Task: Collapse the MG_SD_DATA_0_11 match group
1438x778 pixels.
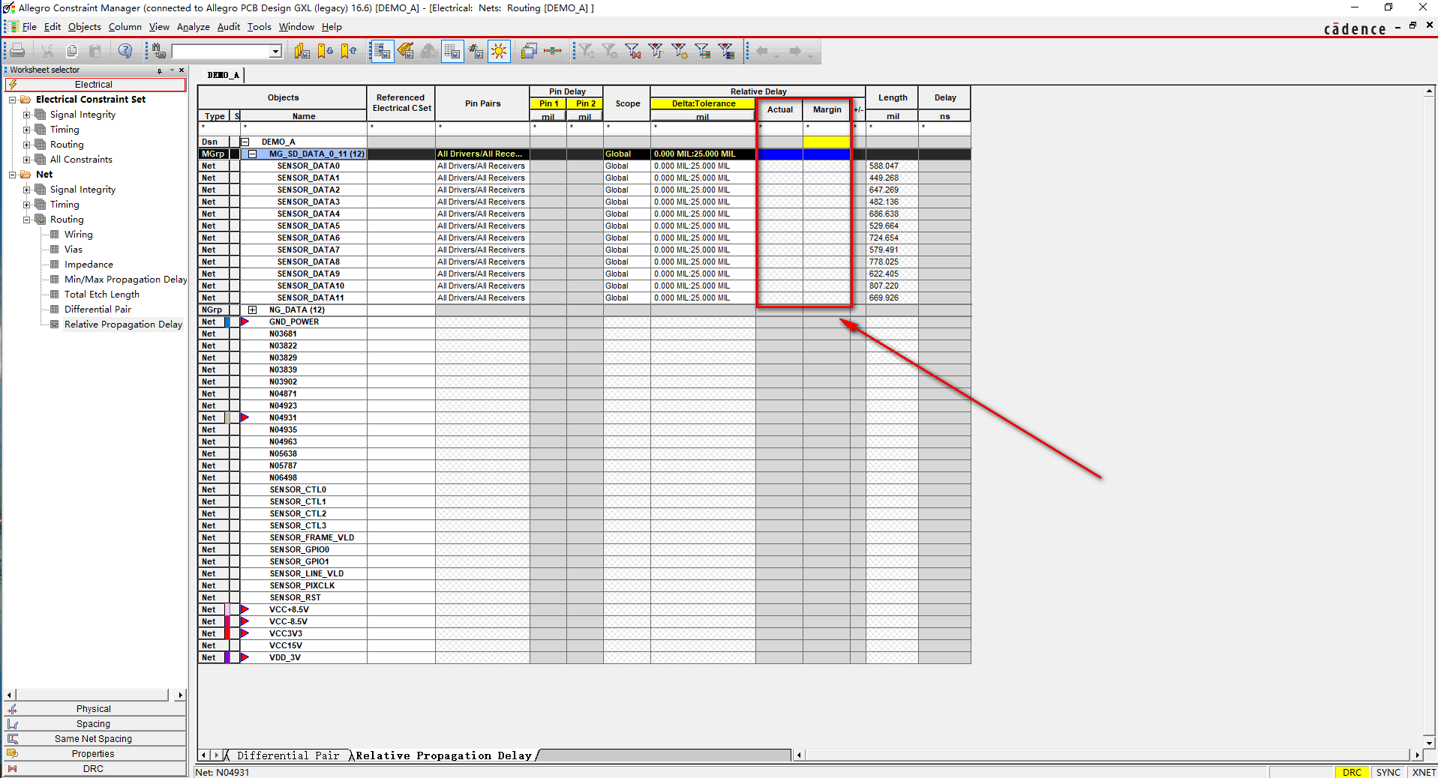Action: (253, 154)
